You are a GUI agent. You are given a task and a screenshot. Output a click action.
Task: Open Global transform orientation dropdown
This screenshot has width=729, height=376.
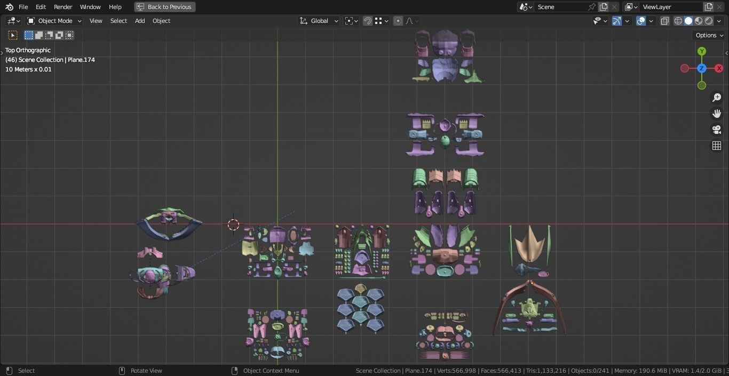(x=319, y=21)
